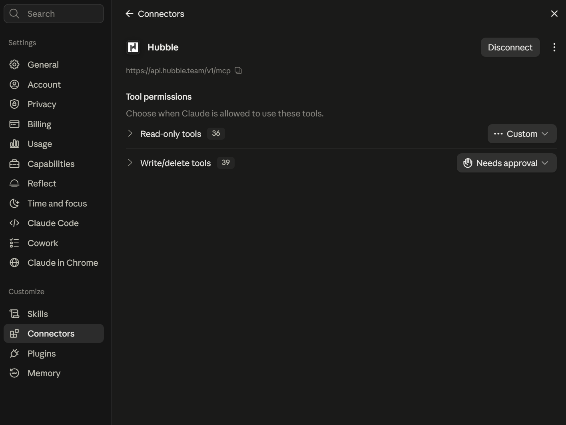Click the Capabilities briefcase icon
Viewport: 566px width, 425px height.
(x=14, y=164)
